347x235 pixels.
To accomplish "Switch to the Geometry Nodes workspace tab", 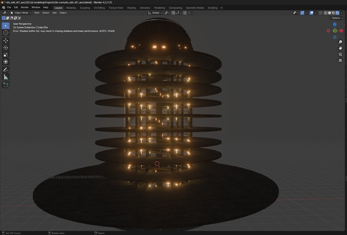I will pos(195,8).
